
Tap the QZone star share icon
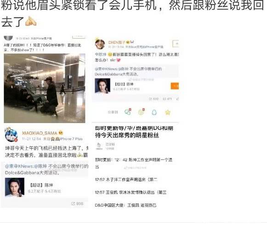[168, 113]
